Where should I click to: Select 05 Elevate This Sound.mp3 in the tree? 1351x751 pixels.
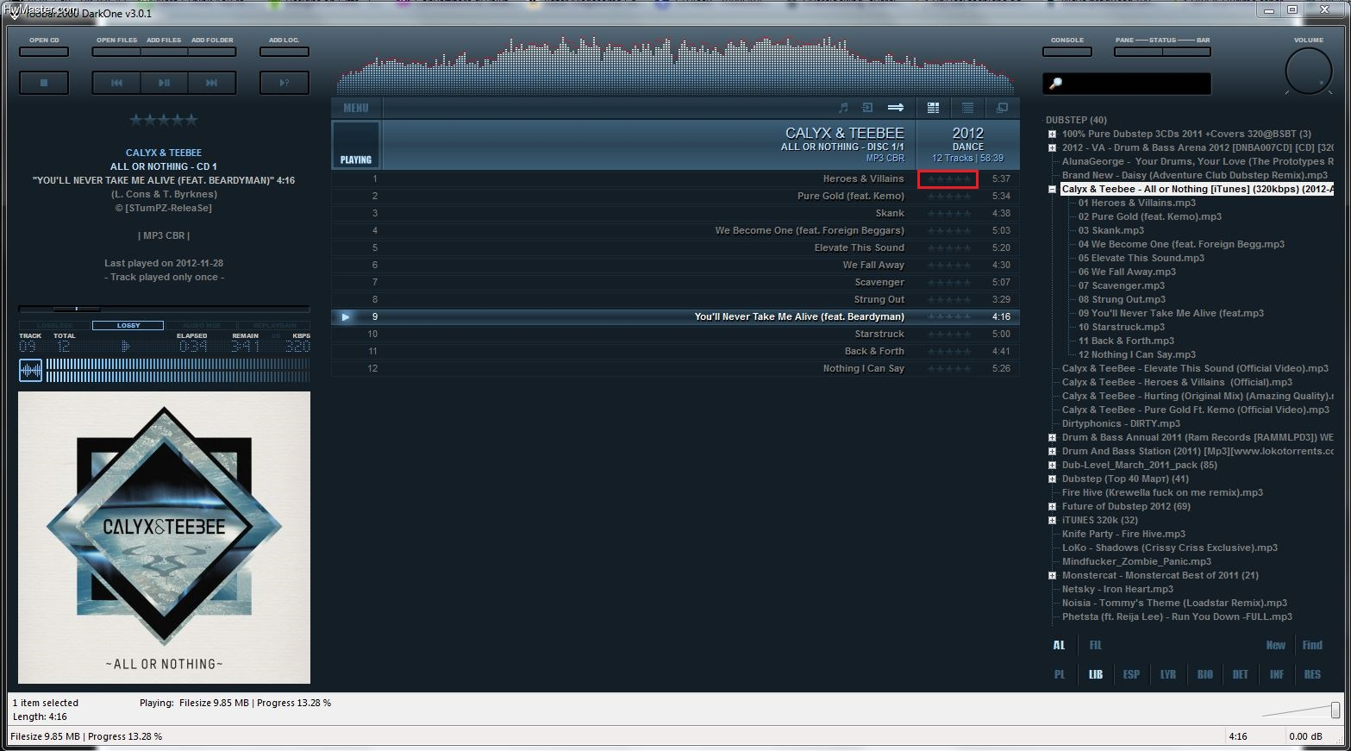point(1141,258)
